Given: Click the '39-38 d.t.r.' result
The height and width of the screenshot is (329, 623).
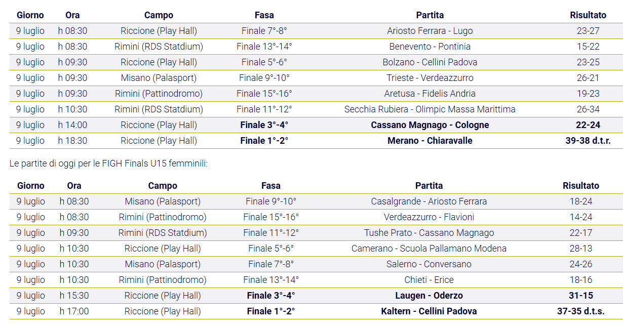Looking at the screenshot, I should tap(588, 141).
